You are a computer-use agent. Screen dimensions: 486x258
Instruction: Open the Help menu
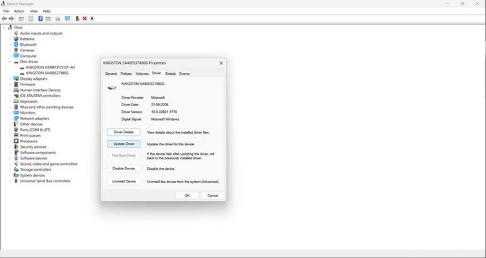(x=47, y=11)
